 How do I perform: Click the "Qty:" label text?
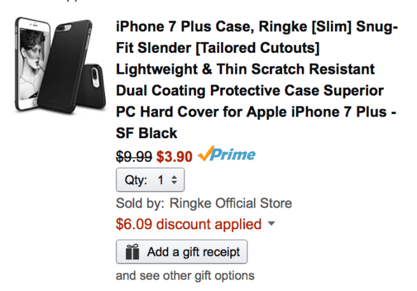[x=136, y=181]
